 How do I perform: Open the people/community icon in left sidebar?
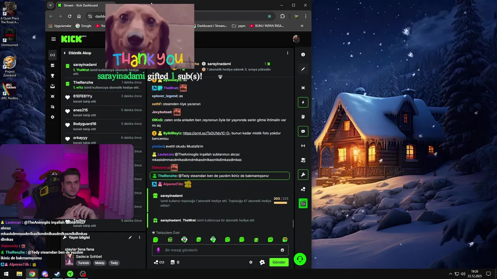[53, 107]
